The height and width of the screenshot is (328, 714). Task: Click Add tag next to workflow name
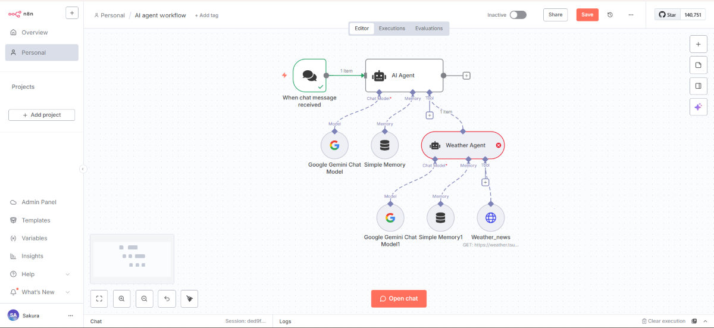[206, 15]
